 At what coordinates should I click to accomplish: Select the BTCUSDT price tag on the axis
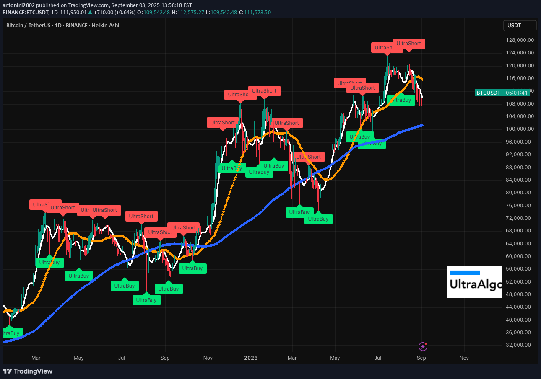click(488, 93)
